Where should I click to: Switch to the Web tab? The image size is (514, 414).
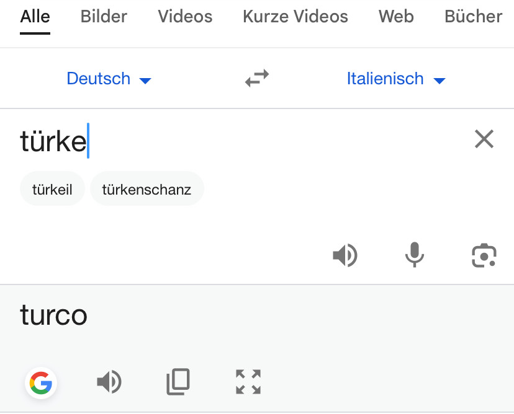pos(396,17)
